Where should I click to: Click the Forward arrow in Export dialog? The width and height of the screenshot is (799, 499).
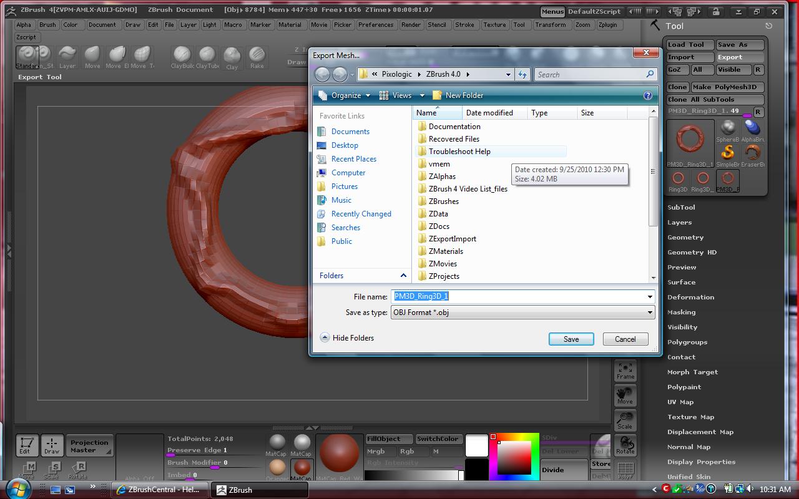point(340,74)
